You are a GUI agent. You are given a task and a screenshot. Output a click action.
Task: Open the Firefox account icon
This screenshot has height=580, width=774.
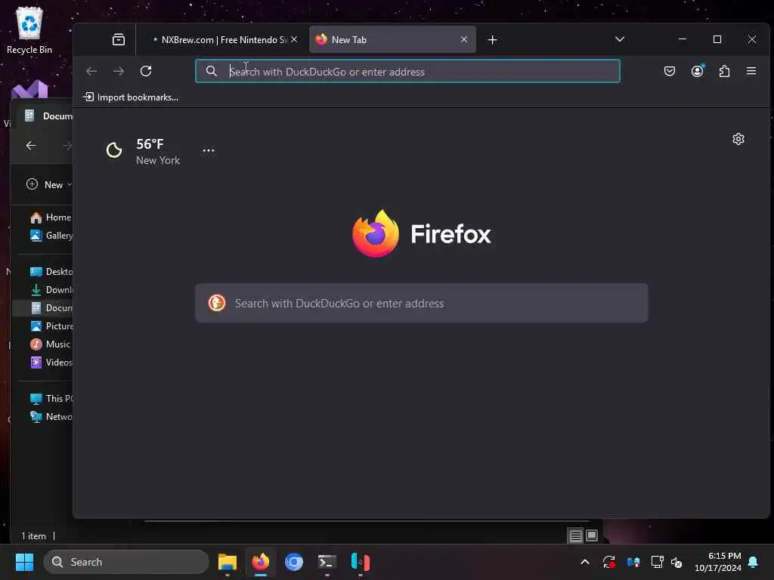697,71
